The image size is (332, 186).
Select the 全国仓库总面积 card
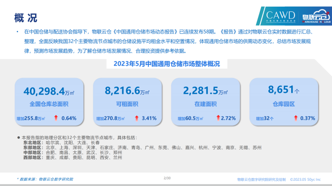click(x=49, y=102)
